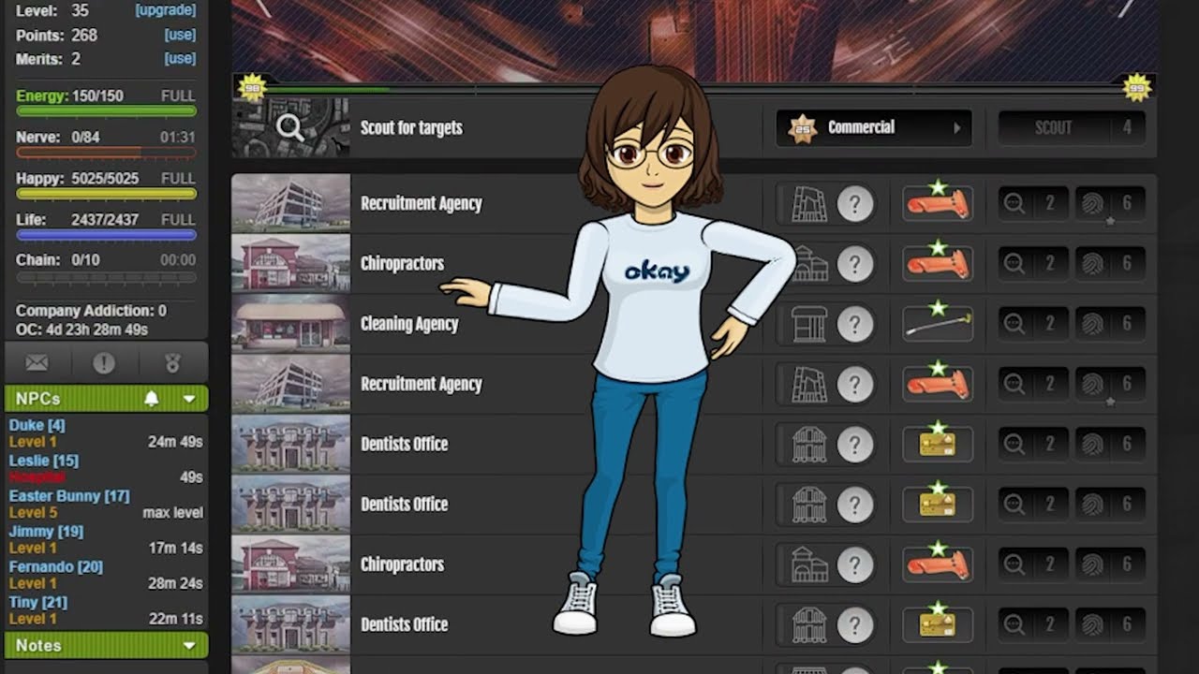
Task: Open Jimmy [19] NPC profile
Action: click(46, 532)
